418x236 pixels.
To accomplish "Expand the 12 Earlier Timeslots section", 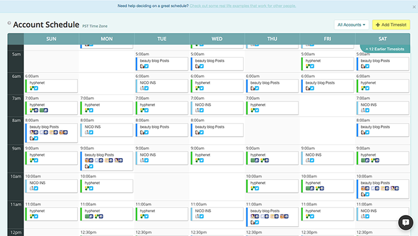I will point(384,50).
